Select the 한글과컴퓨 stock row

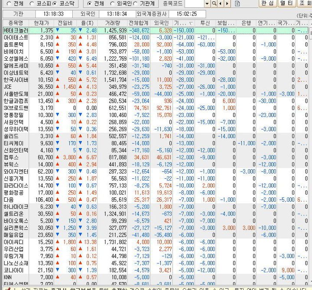[x=156, y=101]
